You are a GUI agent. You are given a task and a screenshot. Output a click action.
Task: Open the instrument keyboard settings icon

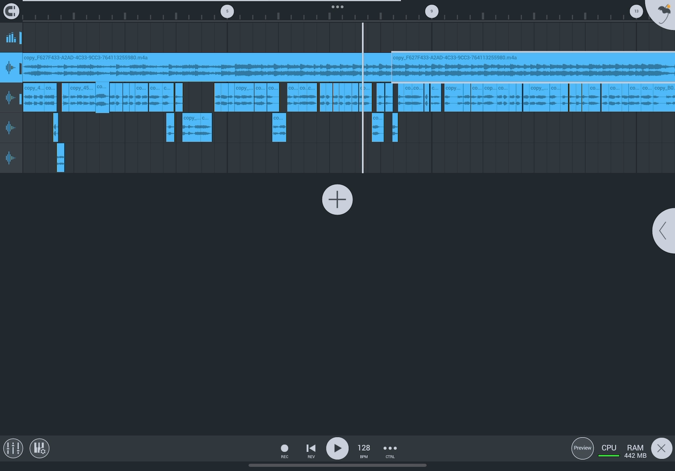coord(39,448)
